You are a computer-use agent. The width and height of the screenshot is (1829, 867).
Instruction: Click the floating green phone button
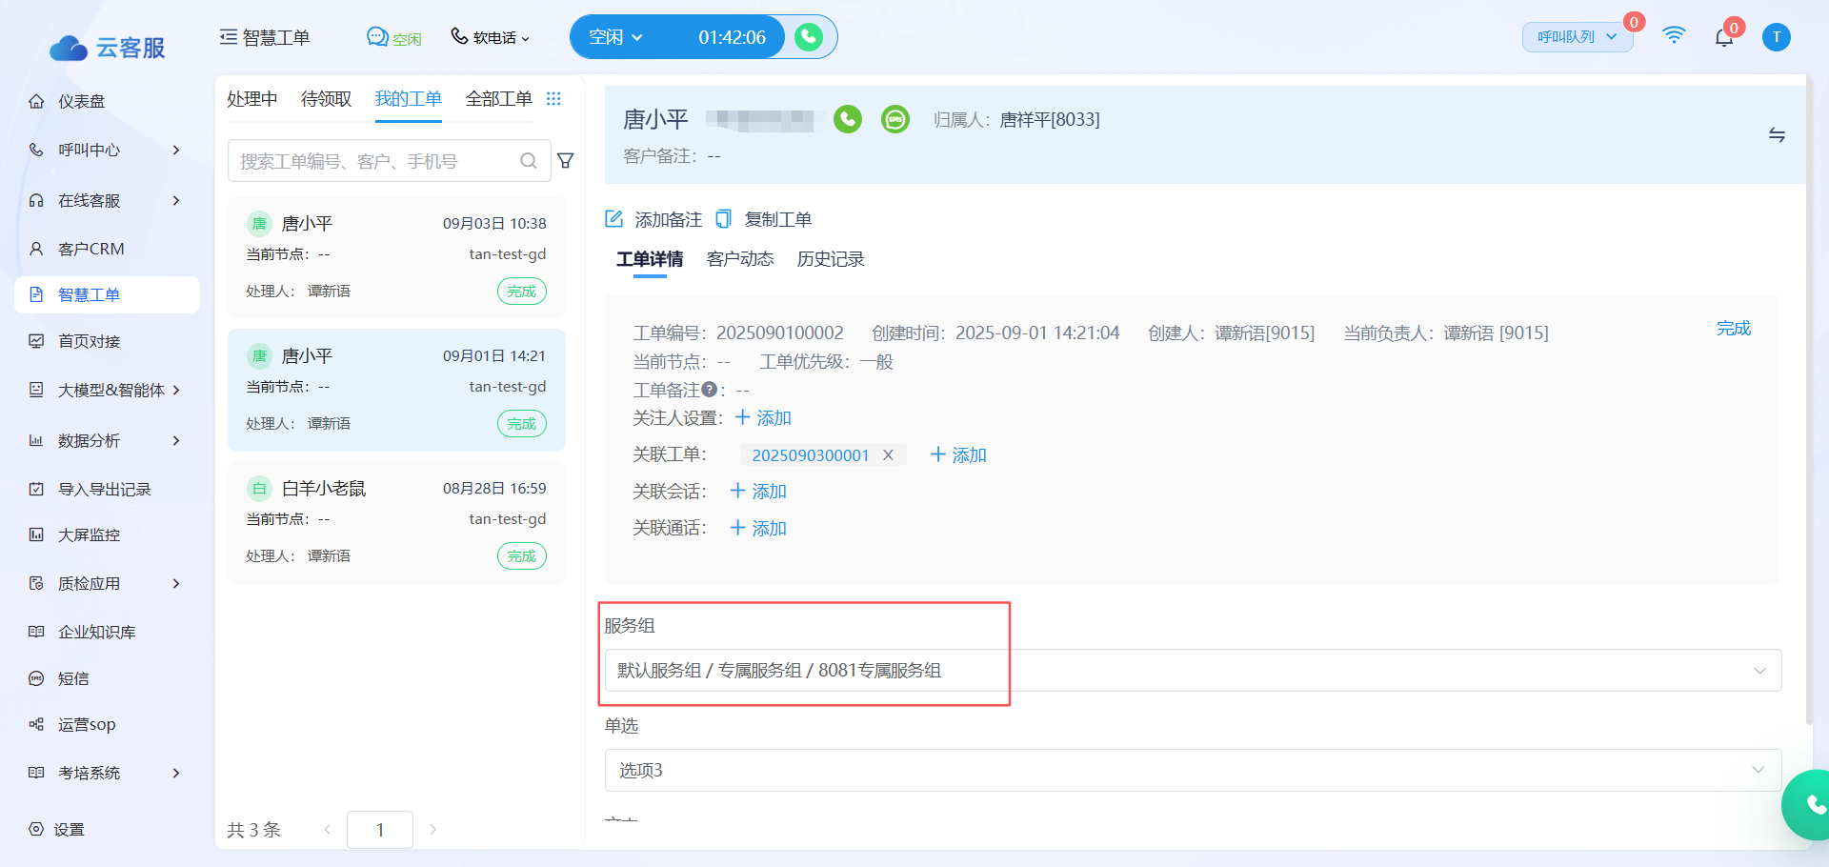tap(1811, 805)
